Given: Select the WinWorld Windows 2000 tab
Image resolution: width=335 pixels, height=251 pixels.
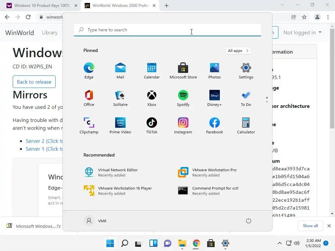Looking at the screenshot, I should pos(120,6).
